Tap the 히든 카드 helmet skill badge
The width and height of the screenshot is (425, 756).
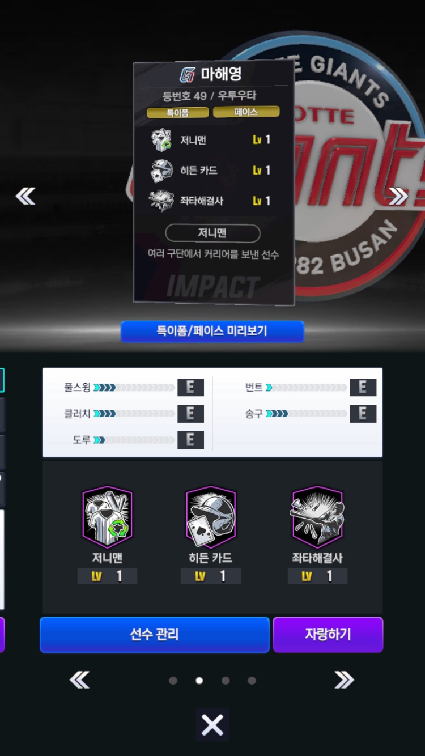coord(210,517)
